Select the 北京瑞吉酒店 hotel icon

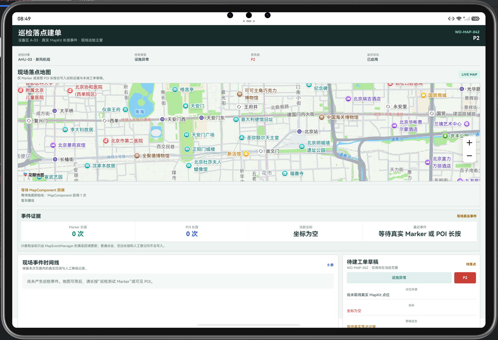tap(348, 99)
